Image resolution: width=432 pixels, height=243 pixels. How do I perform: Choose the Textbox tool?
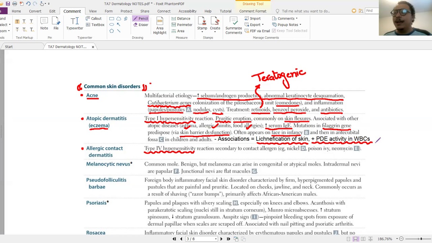(x=95, y=25)
